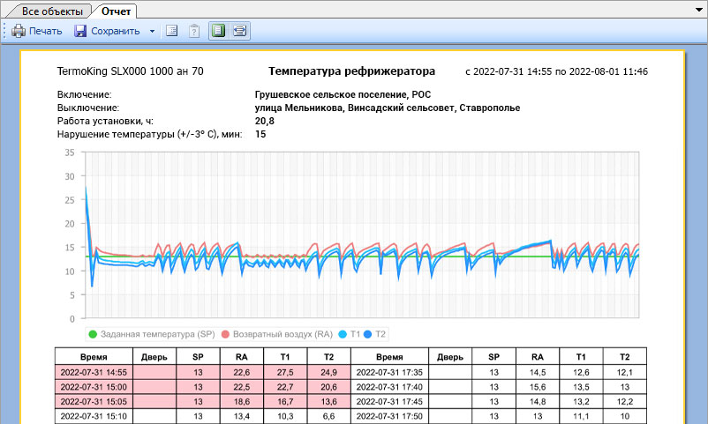Toggle the green page layout view button

(x=217, y=31)
